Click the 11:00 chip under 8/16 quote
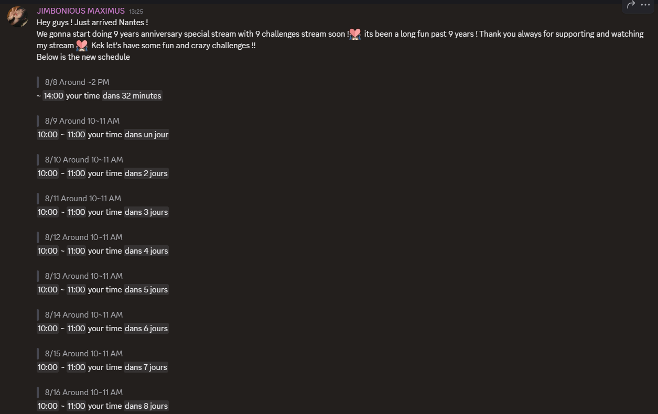 tap(76, 406)
